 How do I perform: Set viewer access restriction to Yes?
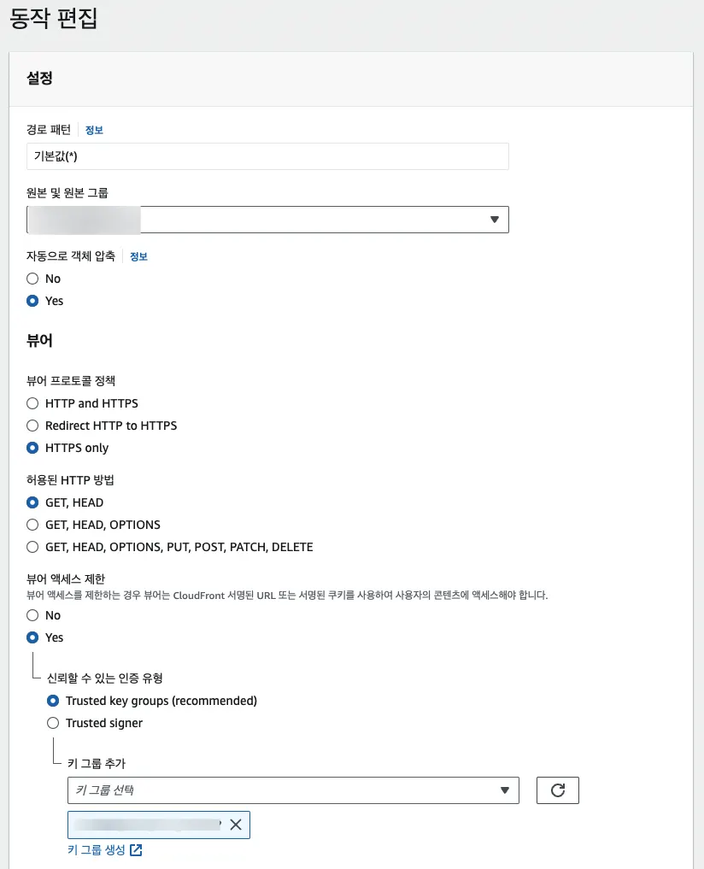coord(32,637)
